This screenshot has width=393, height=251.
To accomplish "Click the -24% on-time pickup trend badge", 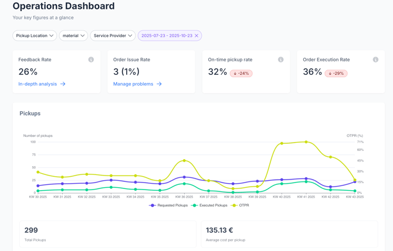I will [x=241, y=73].
